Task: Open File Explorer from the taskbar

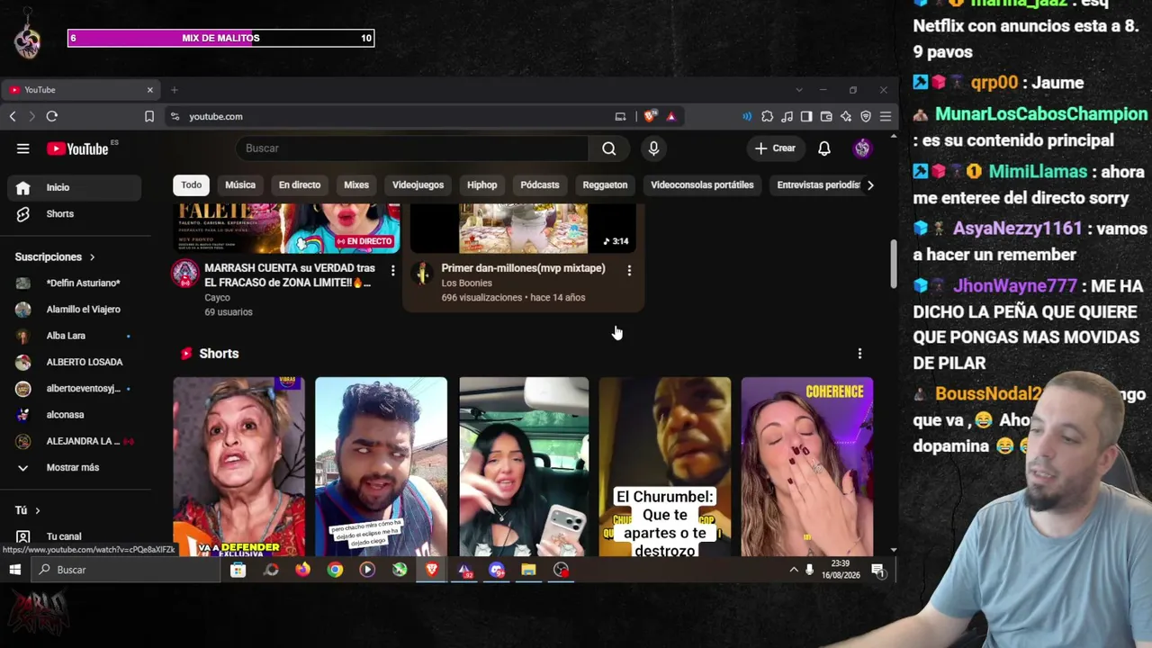Action: pyautogui.click(x=528, y=570)
